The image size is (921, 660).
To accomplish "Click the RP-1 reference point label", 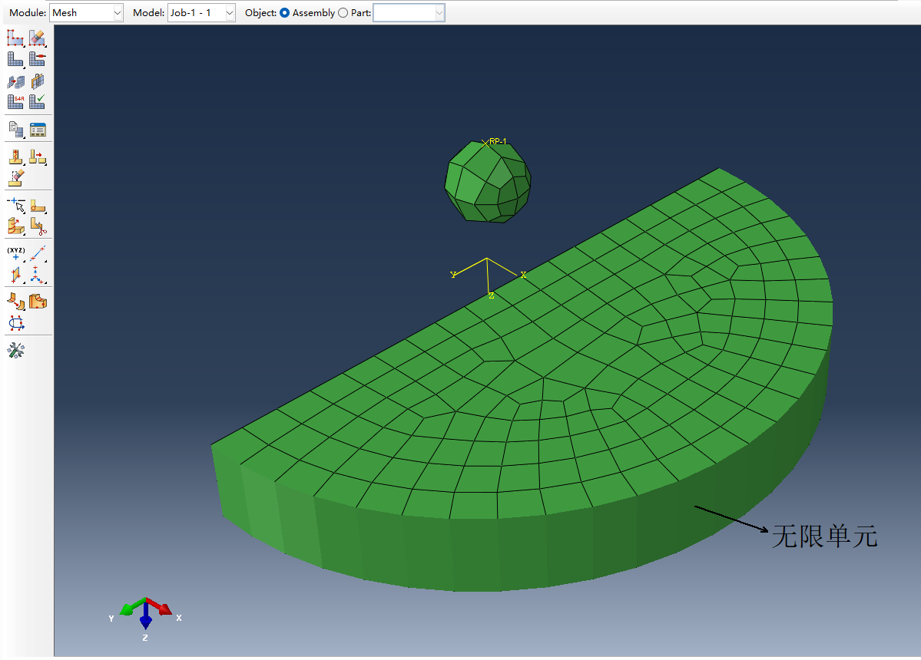I will (497, 141).
